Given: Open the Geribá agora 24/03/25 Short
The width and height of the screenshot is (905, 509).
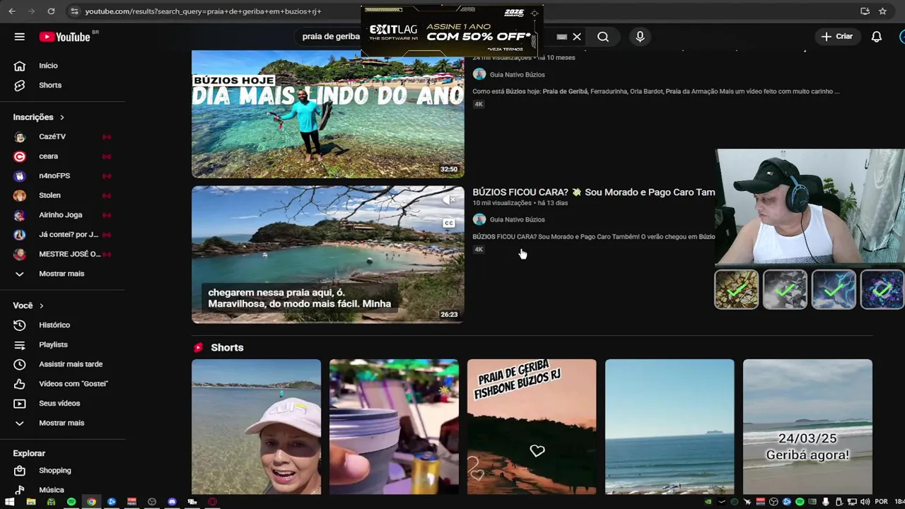Looking at the screenshot, I should (x=807, y=426).
